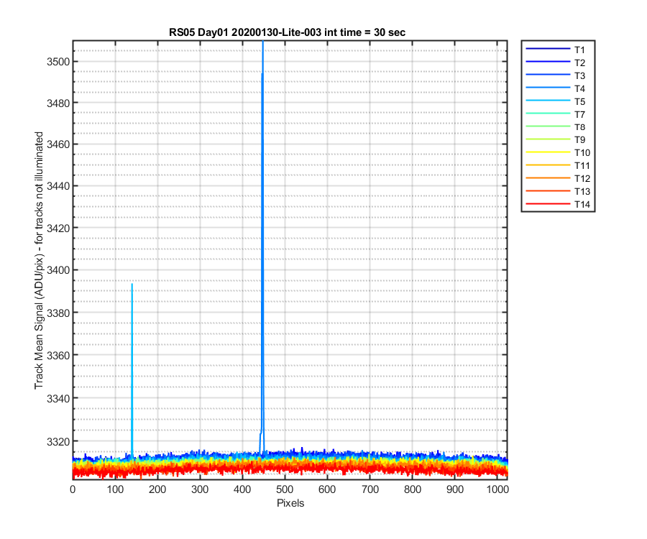Screen dimensions: 647x539
Task: Click the 3360 y-axis tick label
Action: click(58, 355)
